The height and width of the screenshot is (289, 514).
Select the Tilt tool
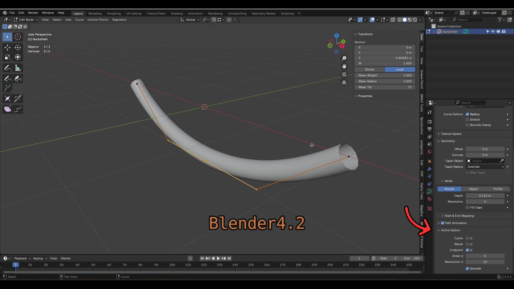[18, 98]
